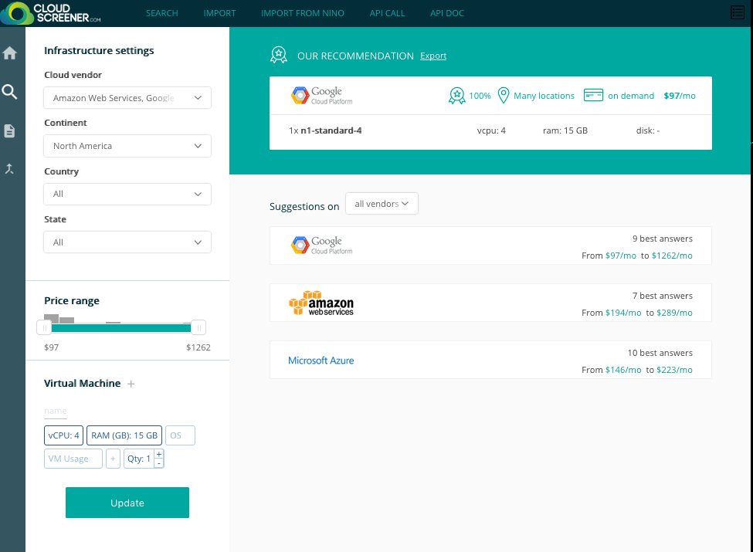Viewport: 753px width, 552px height.
Task: Decrease quantity with the minus stepper
Action: (159, 463)
